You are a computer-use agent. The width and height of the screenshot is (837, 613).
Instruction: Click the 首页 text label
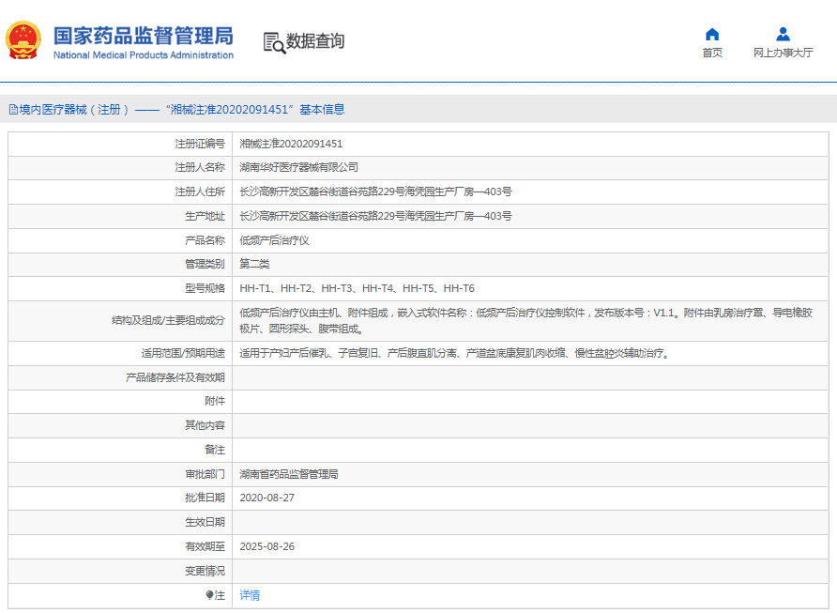712,53
